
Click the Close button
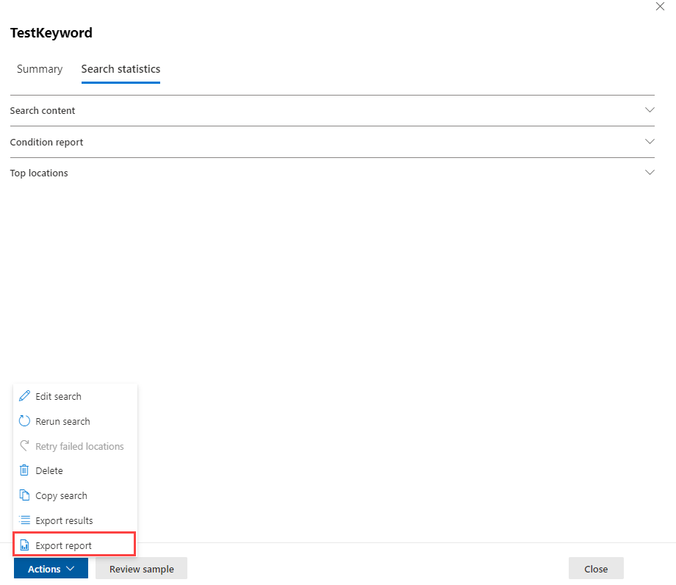pos(596,569)
